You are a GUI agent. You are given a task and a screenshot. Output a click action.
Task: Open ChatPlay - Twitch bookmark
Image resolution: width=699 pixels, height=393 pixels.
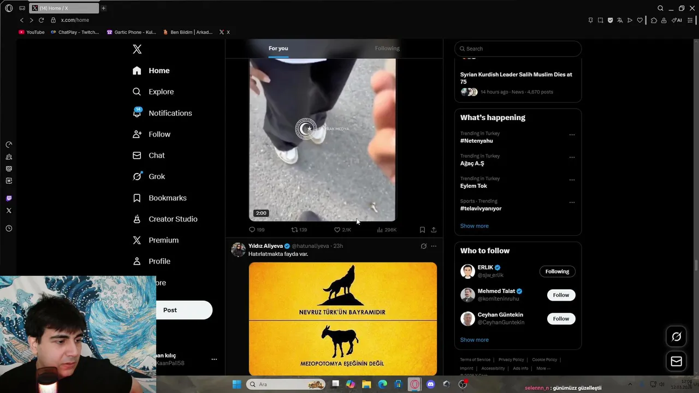[75, 32]
